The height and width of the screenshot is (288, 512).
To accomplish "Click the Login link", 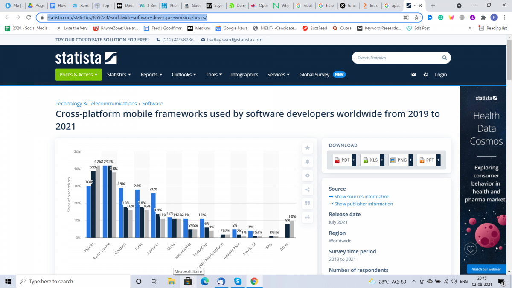I will [x=441, y=74].
